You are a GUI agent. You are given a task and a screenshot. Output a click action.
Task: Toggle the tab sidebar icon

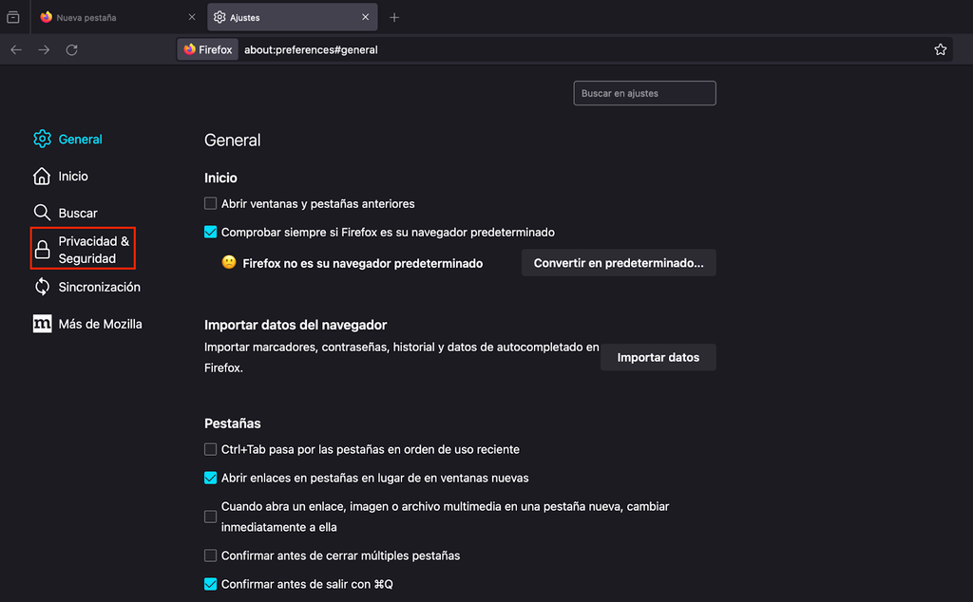coord(14,16)
